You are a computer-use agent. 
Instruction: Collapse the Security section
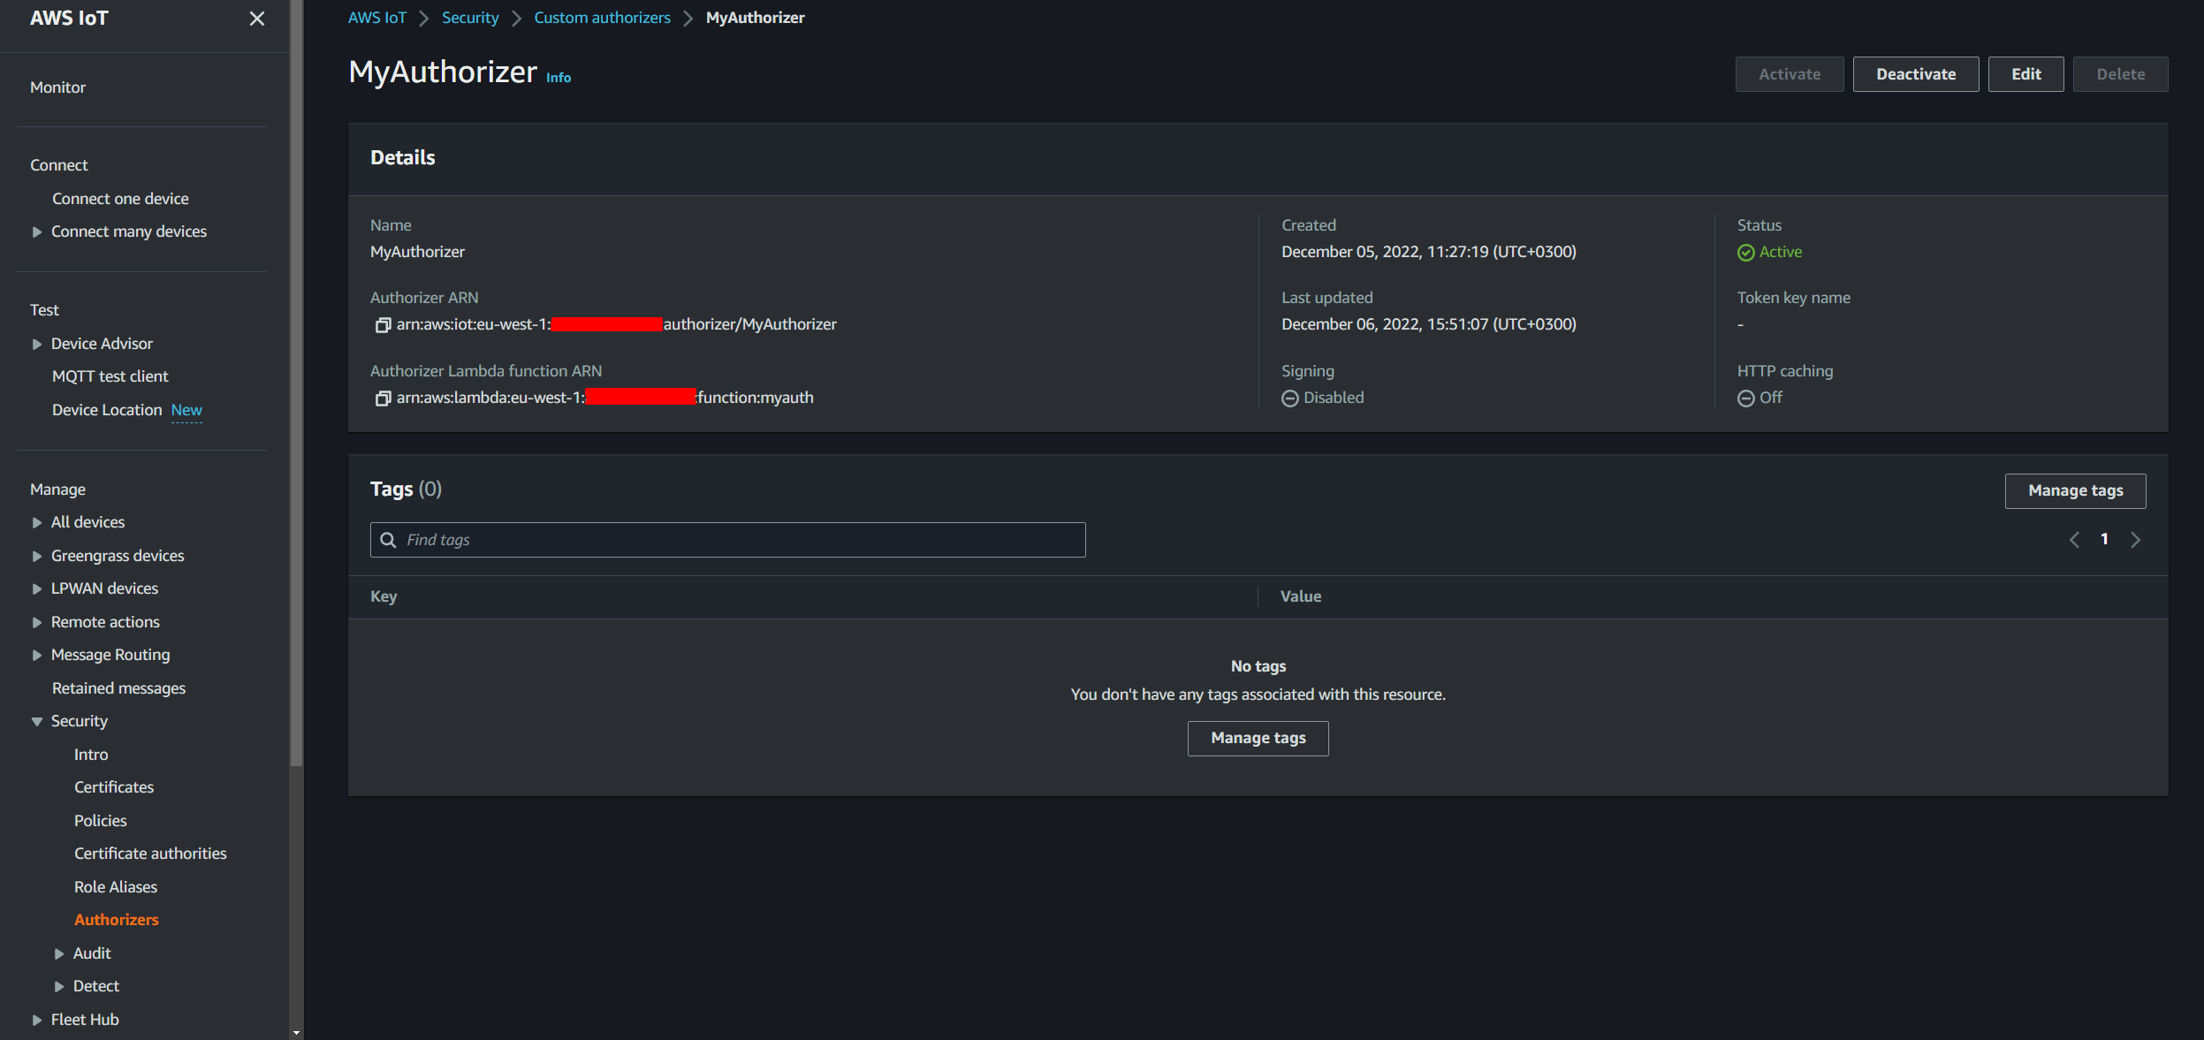[x=36, y=721]
